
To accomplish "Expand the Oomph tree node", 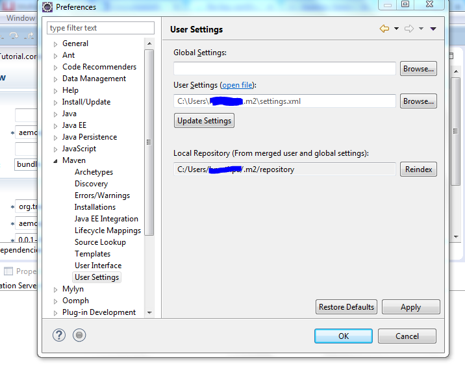I will 55,302.
